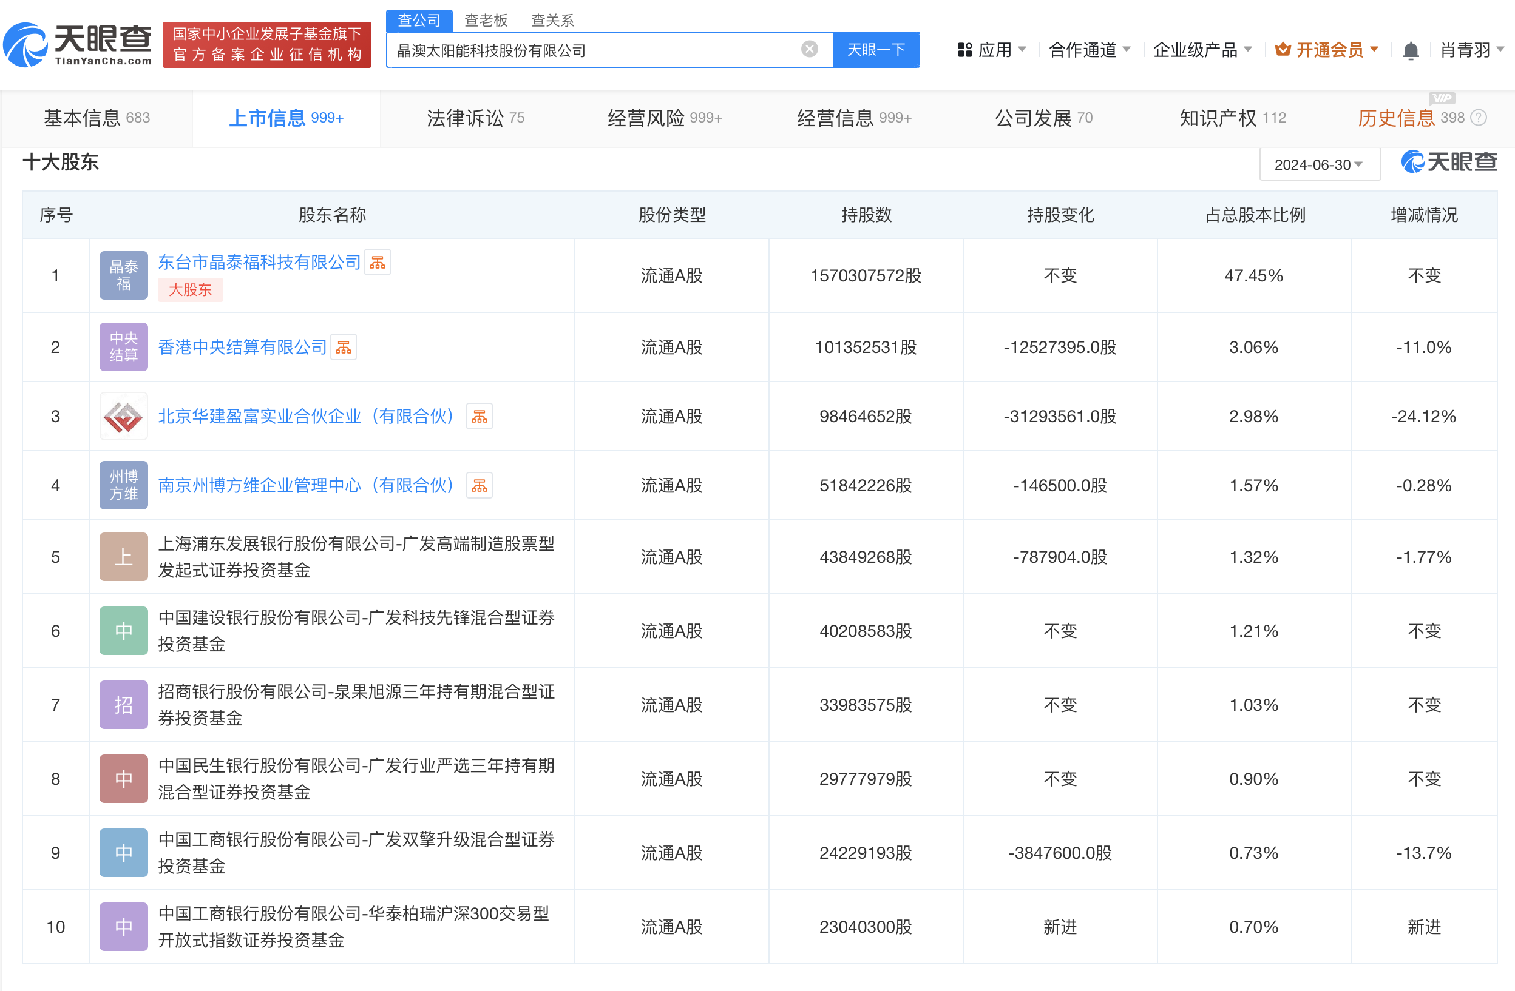1515x991 pixels.
Task: Click the 47.45% share ratio cell
Action: [1253, 275]
